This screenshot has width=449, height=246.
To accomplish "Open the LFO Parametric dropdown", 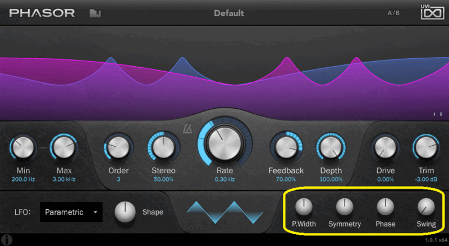I will point(71,212).
